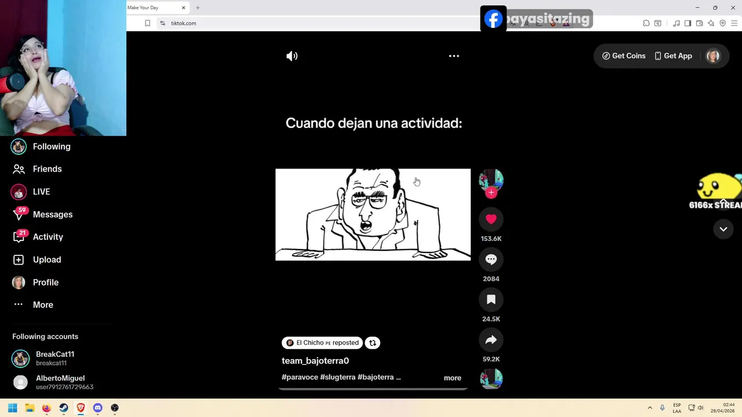Click the Facebook logo overlay
The width and height of the screenshot is (742, 417).
pyautogui.click(x=493, y=19)
